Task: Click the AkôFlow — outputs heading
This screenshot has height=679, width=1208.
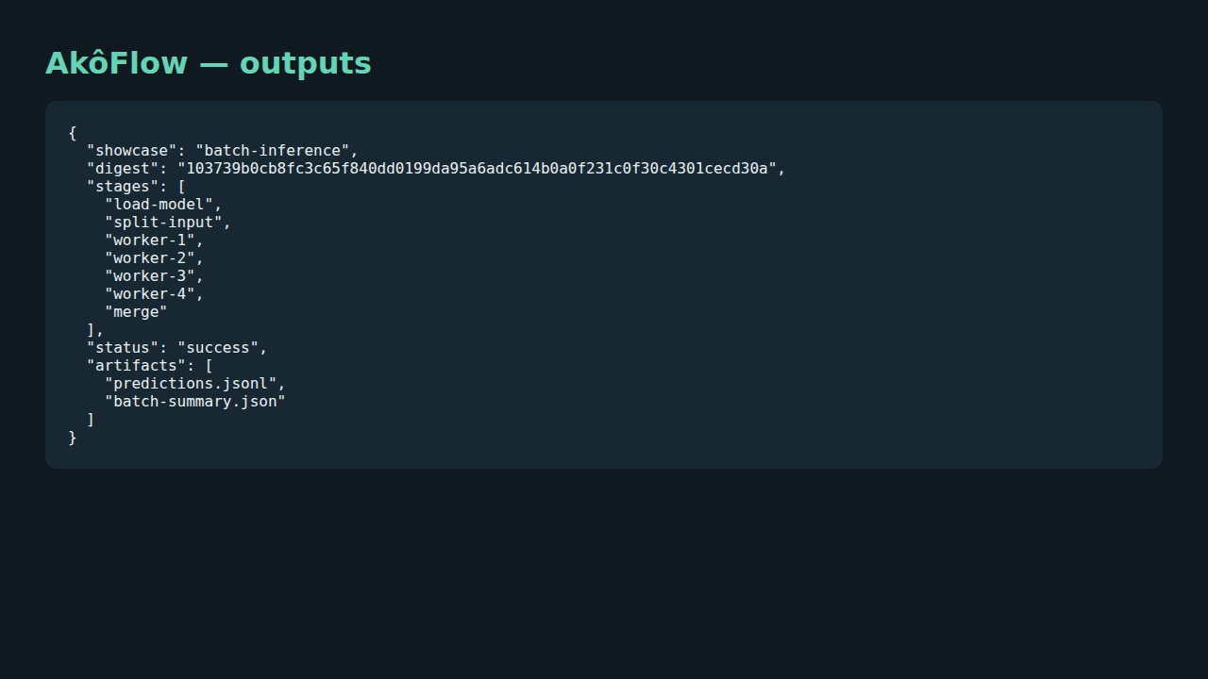Action: click(x=209, y=63)
